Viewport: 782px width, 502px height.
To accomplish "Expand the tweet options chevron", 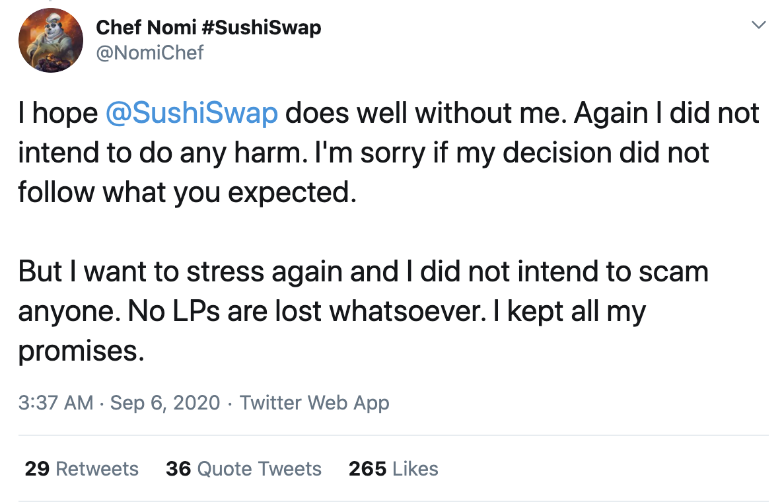I will coord(758,25).
